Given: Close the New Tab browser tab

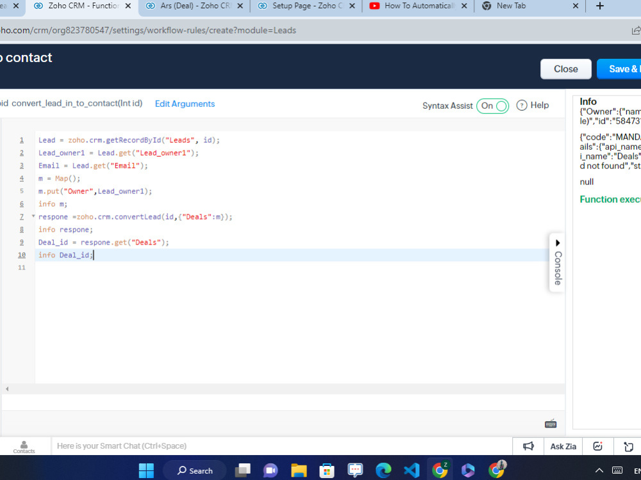Looking at the screenshot, I should click(576, 6).
